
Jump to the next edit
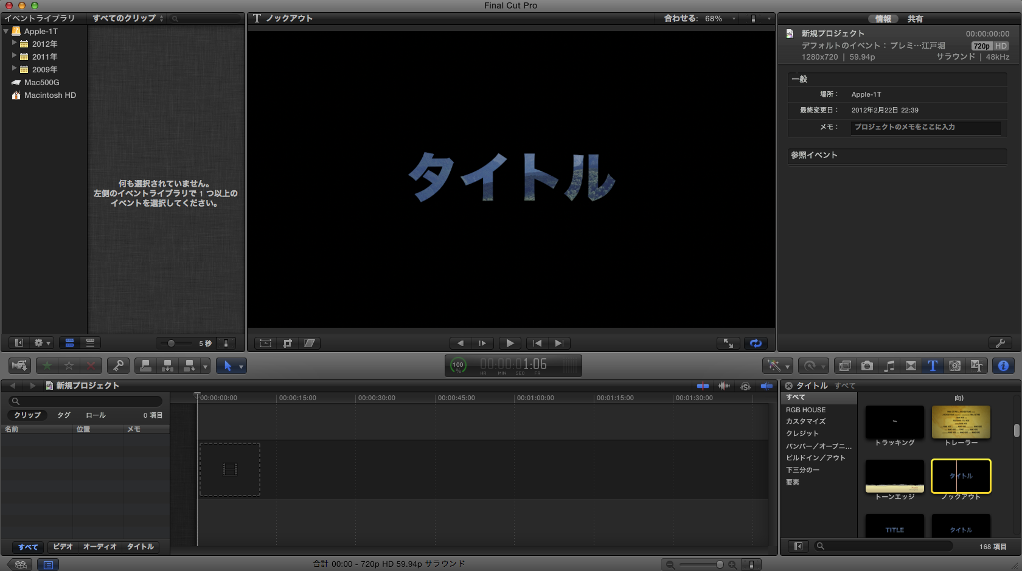559,343
